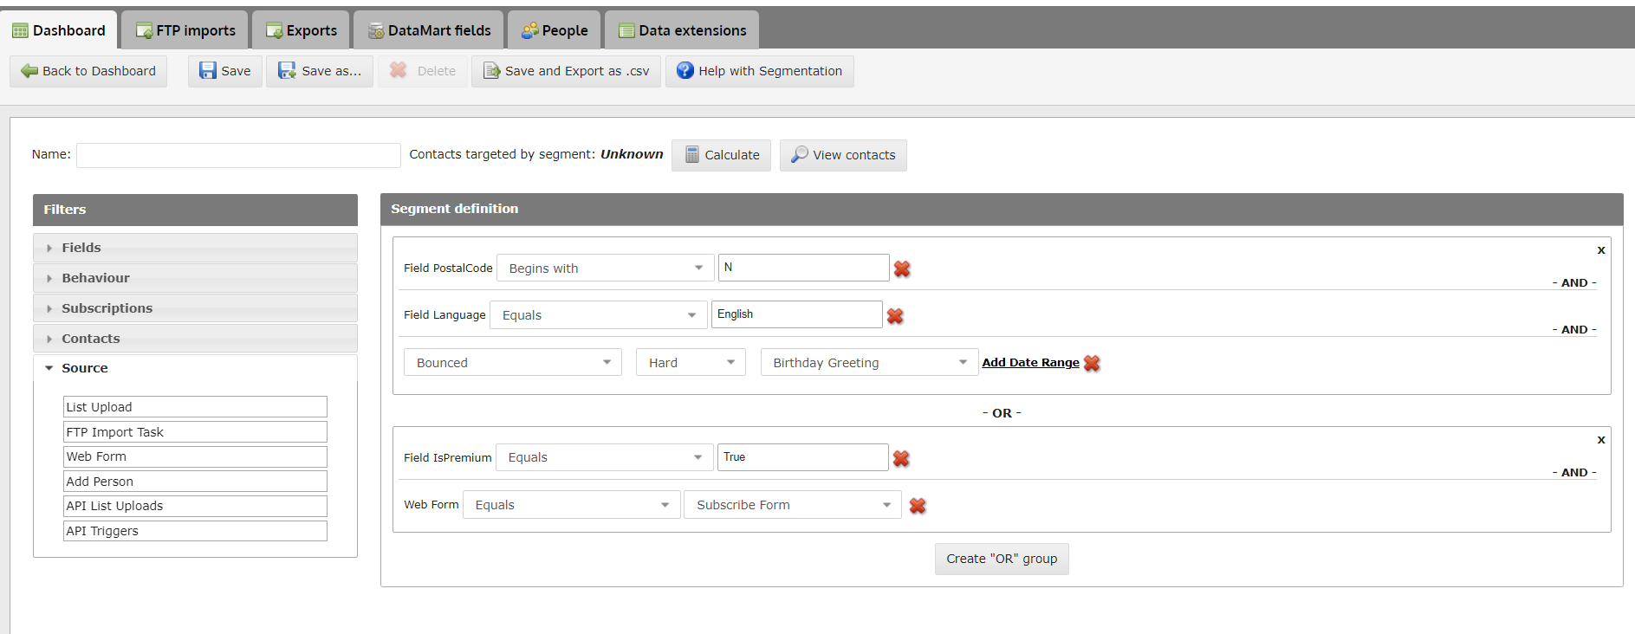Screen dimensions: 1635x634
Task: Click Create "OR" group button
Action: (1002, 559)
